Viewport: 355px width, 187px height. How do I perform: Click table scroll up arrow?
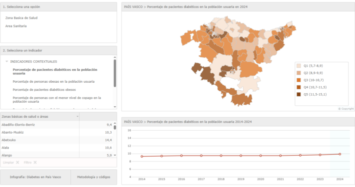[115, 123]
